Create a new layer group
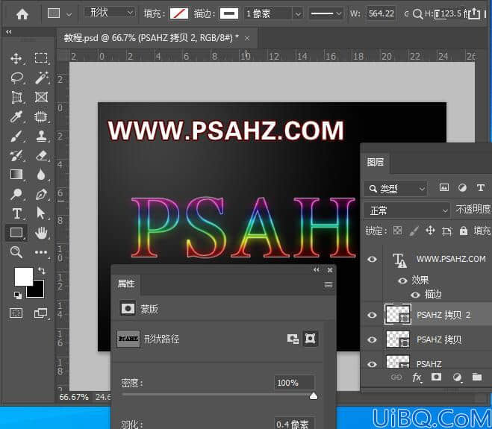This screenshot has height=429, width=492. click(x=477, y=377)
